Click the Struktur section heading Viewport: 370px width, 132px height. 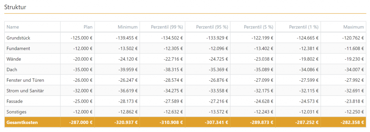point(15,7)
